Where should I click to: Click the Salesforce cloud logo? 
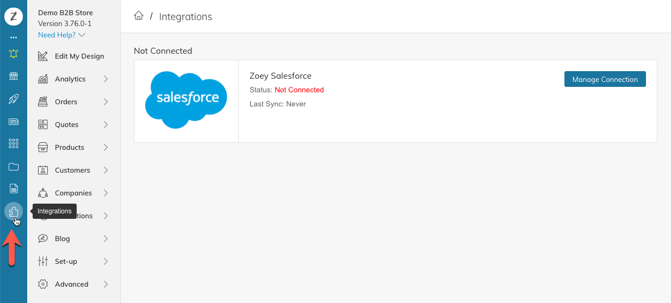pos(186,99)
